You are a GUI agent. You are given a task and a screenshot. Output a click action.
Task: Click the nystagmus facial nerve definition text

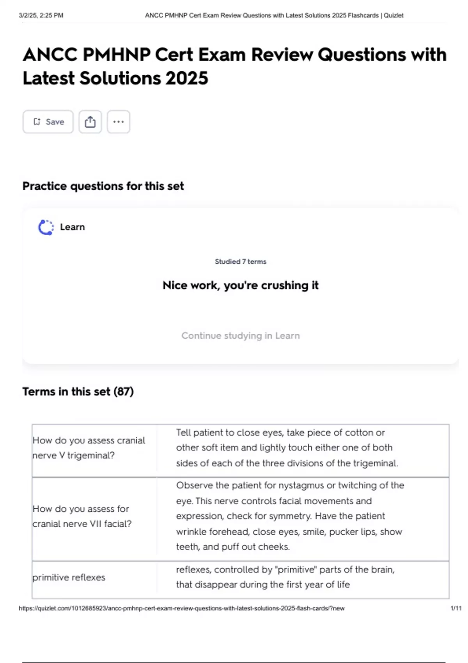[290, 516]
